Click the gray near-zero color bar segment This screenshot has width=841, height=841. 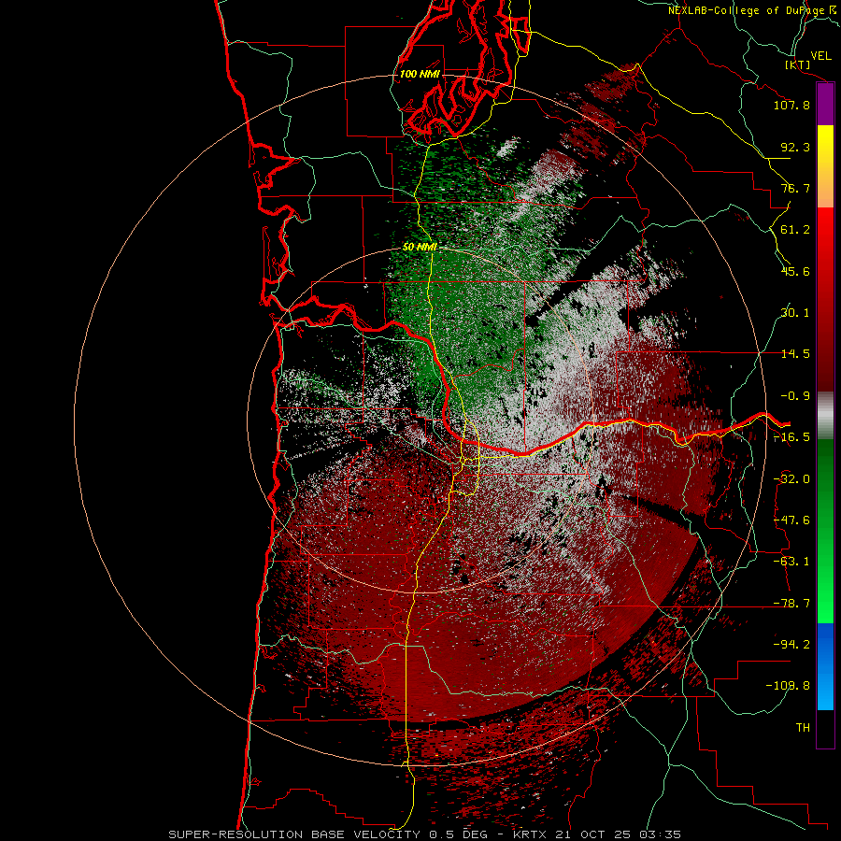click(x=825, y=416)
